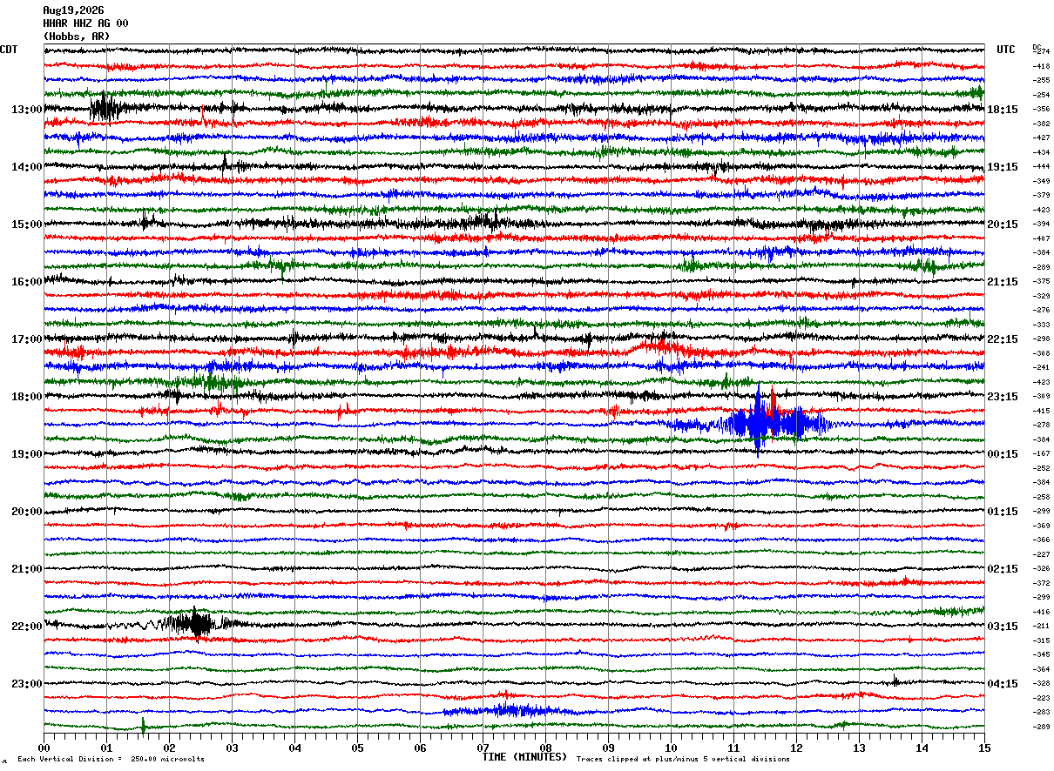The width and height of the screenshot is (1054, 771).
Task: Click the 13:00 CDT time label
Action: coord(26,110)
